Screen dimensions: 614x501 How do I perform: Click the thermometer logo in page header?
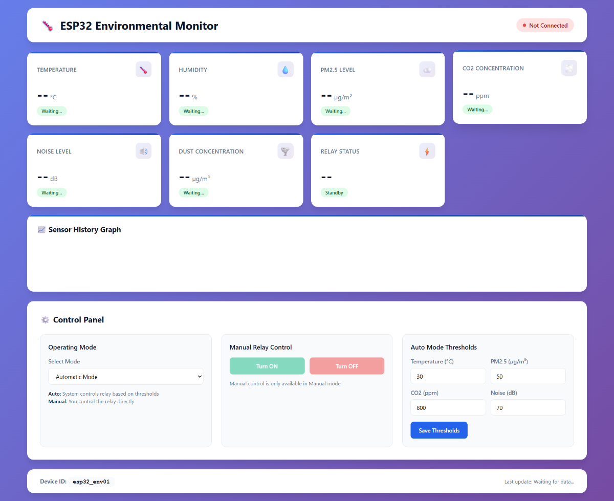click(x=48, y=26)
